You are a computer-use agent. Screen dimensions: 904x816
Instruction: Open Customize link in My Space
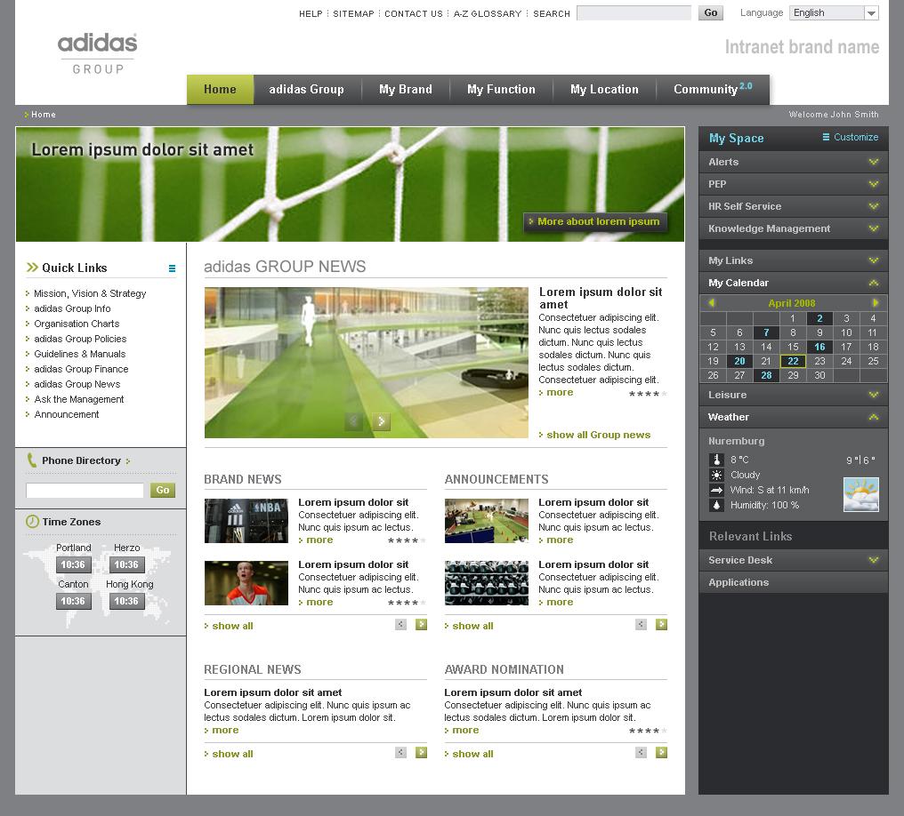(x=856, y=137)
